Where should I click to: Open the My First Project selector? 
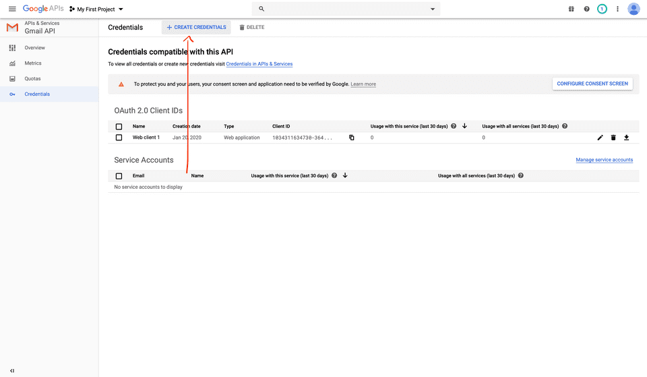tap(96, 9)
